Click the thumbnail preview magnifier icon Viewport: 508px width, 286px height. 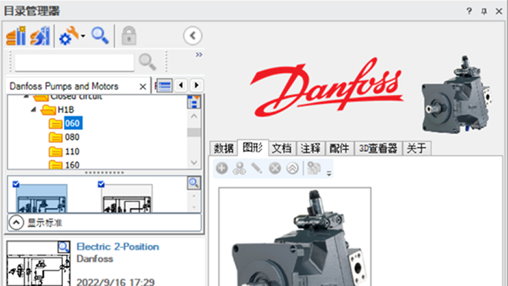point(194,183)
